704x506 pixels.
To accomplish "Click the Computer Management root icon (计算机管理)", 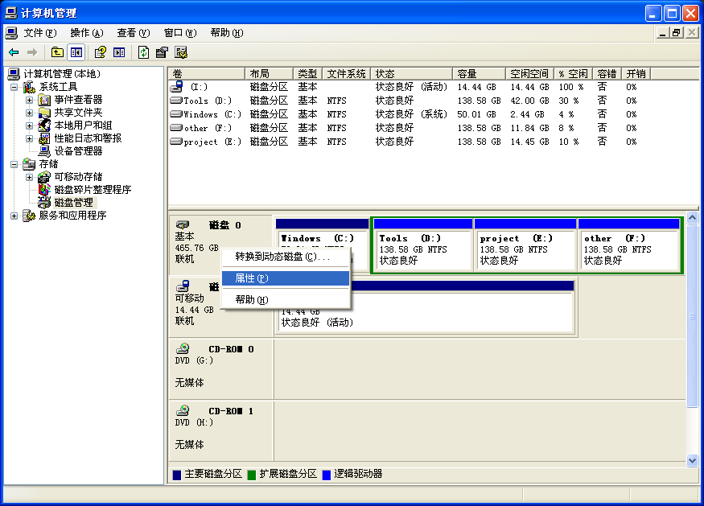I will pos(14,74).
